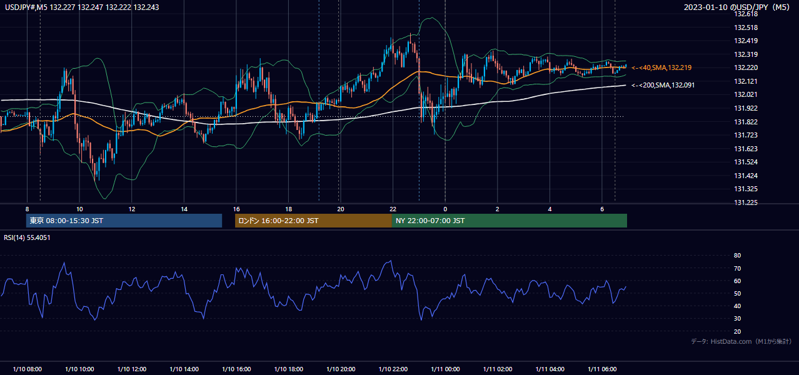Screen dimensions: 799x375
Task: Click the bottom time label 1/11 02:00
Action: pos(497,369)
